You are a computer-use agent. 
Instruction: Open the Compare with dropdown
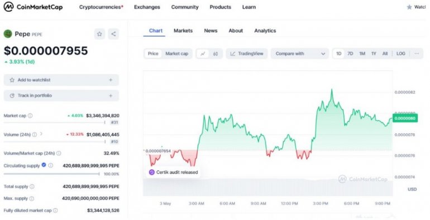coord(300,53)
